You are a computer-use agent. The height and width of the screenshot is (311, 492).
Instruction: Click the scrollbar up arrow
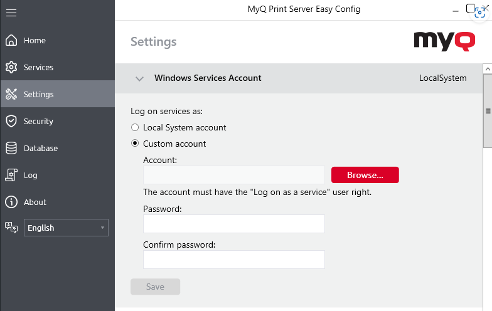[487, 69]
